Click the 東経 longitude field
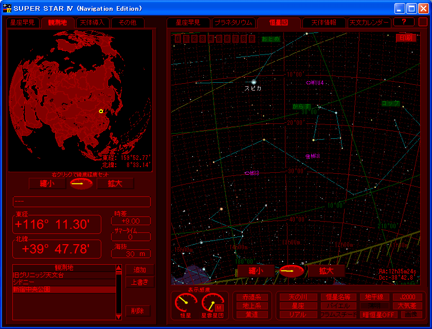Viewport: 432px width, 329px height. click(x=57, y=224)
